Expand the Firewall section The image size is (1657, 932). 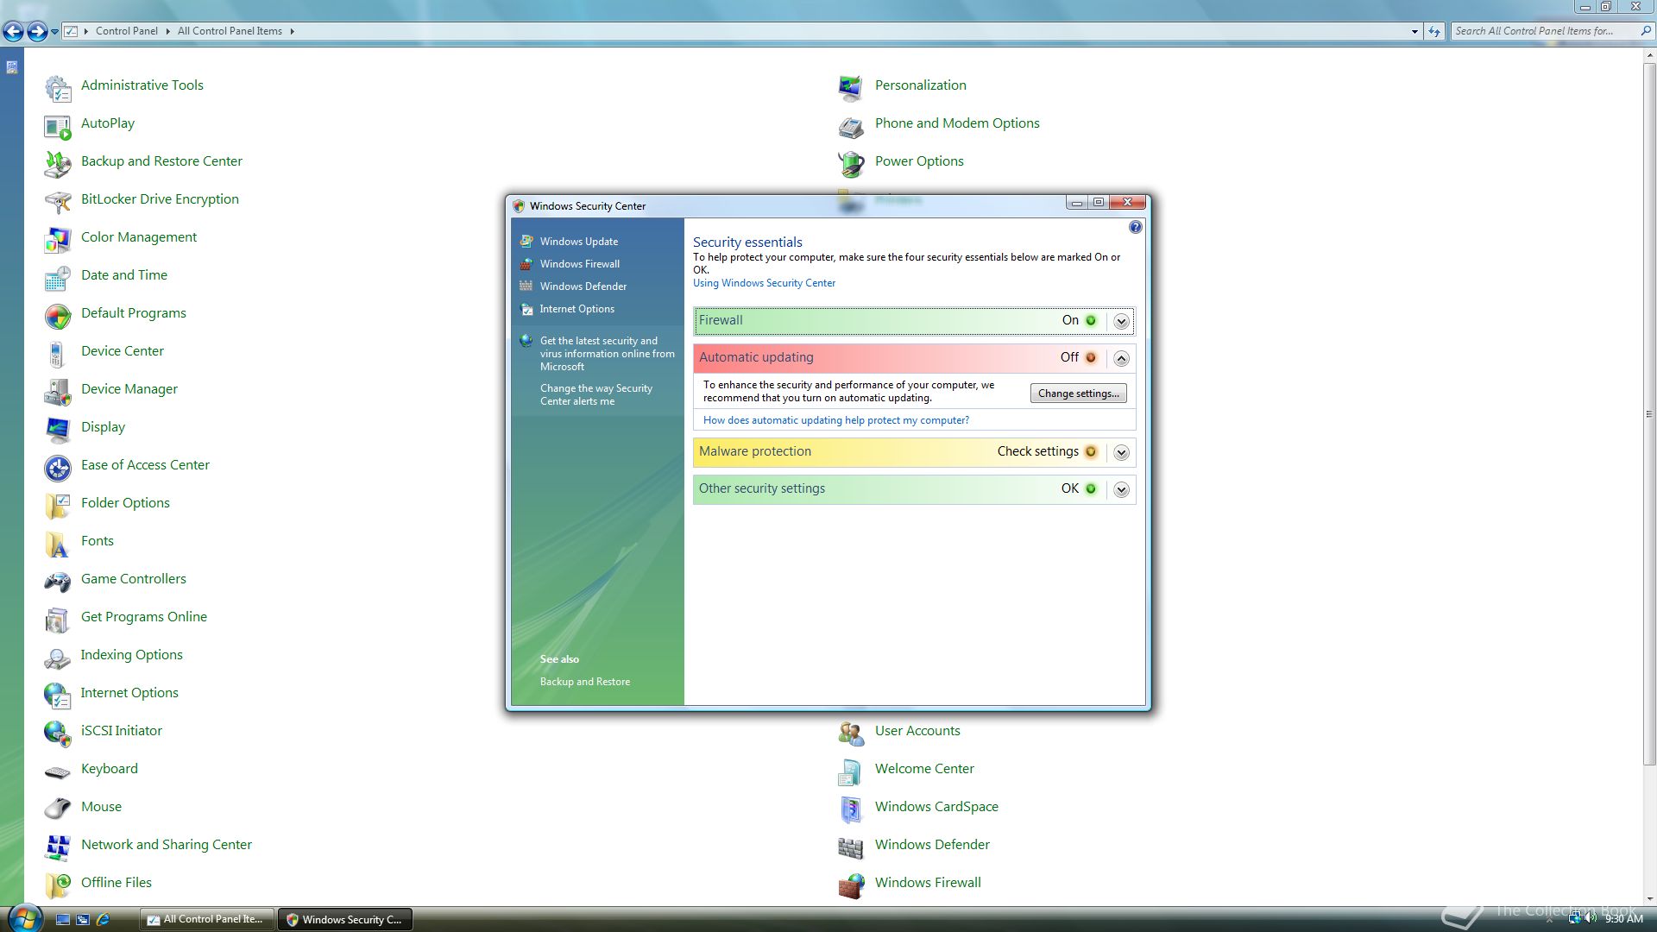point(1121,321)
